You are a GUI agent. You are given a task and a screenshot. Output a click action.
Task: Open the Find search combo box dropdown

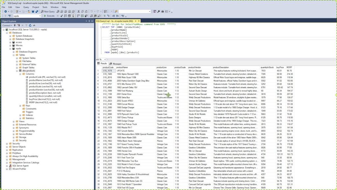click(150, 12)
